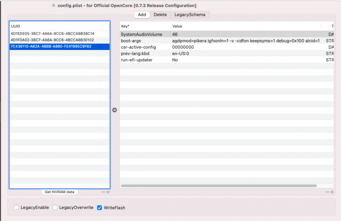Select UUID 7C436110-AB2A-4BBB-A880-FE41995C9F82
The image size is (341, 221).
(x=60, y=46)
